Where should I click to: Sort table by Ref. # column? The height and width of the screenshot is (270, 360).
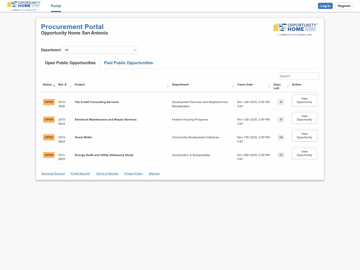pos(70,86)
